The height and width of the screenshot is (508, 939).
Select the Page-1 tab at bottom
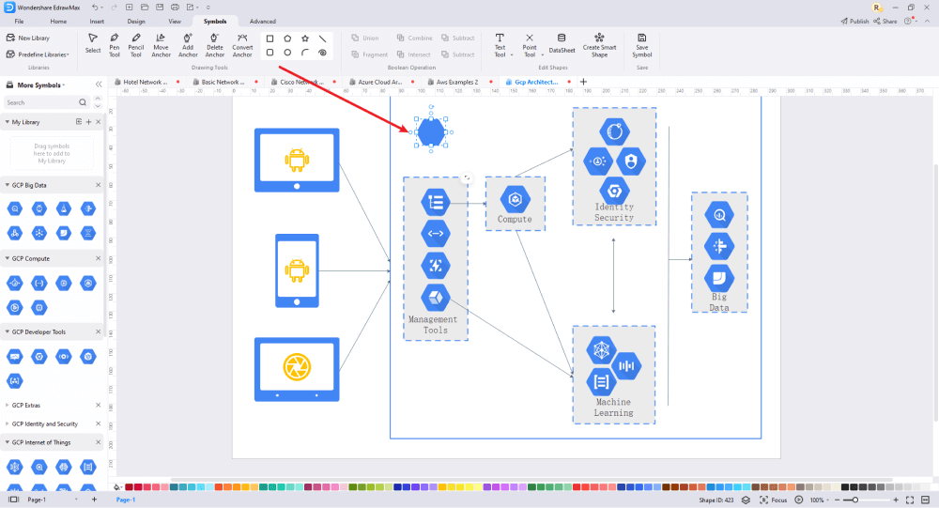pos(126,500)
